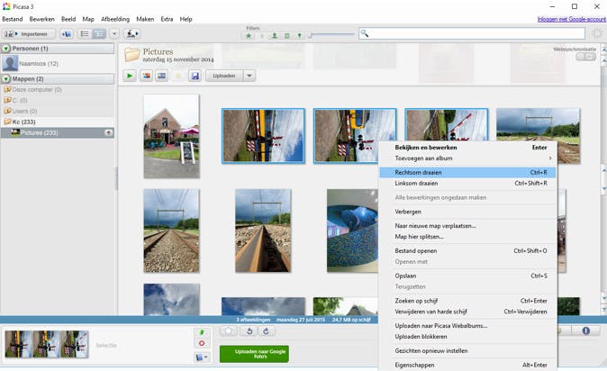This screenshot has width=607, height=371.
Task: Toggle web synchronization switch
Action: [585, 57]
